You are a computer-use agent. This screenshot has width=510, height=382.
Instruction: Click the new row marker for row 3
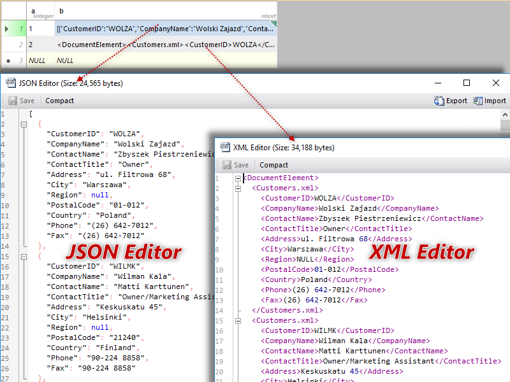[8, 60]
